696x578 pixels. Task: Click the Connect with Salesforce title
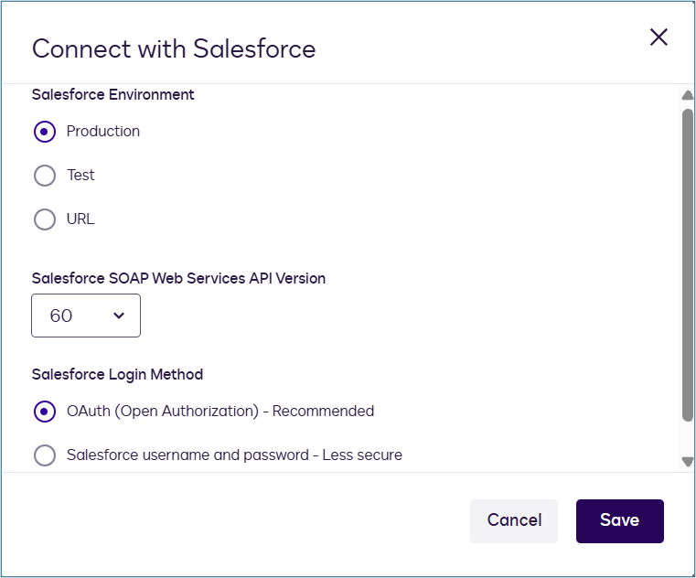pyautogui.click(x=174, y=48)
